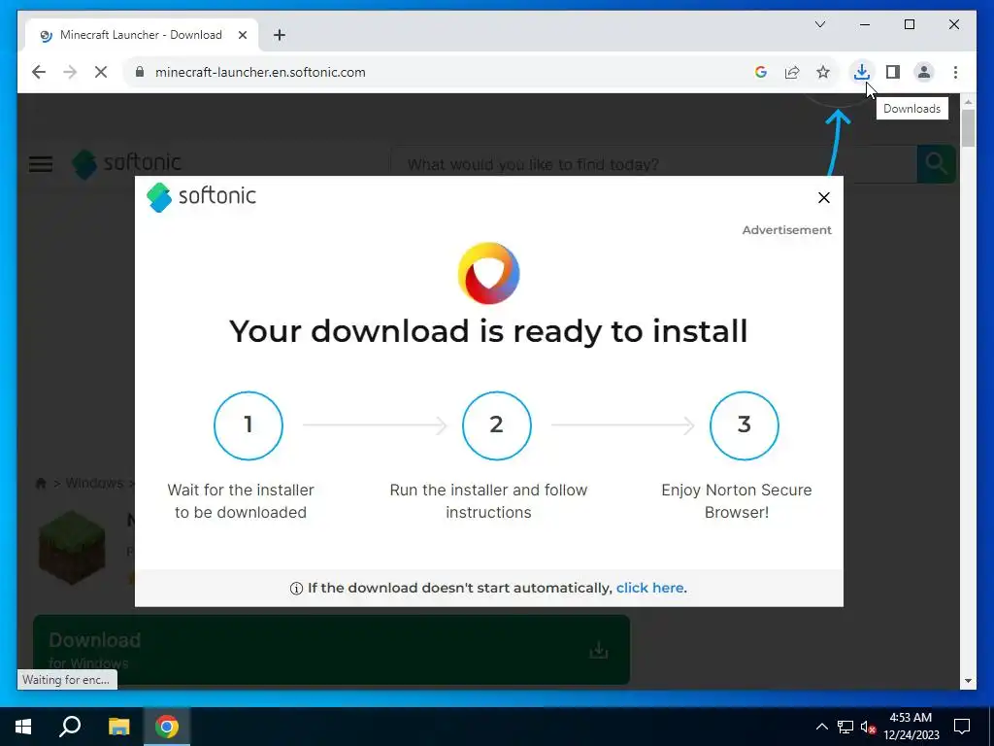This screenshot has width=994, height=746.
Task: Open a new browser tab
Action: (x=279, y=35)
